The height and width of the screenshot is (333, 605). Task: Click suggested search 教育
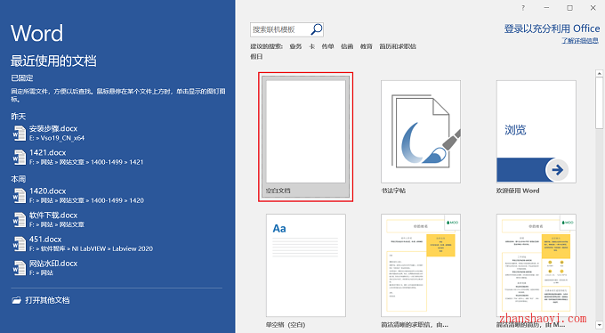click(367, 46)
